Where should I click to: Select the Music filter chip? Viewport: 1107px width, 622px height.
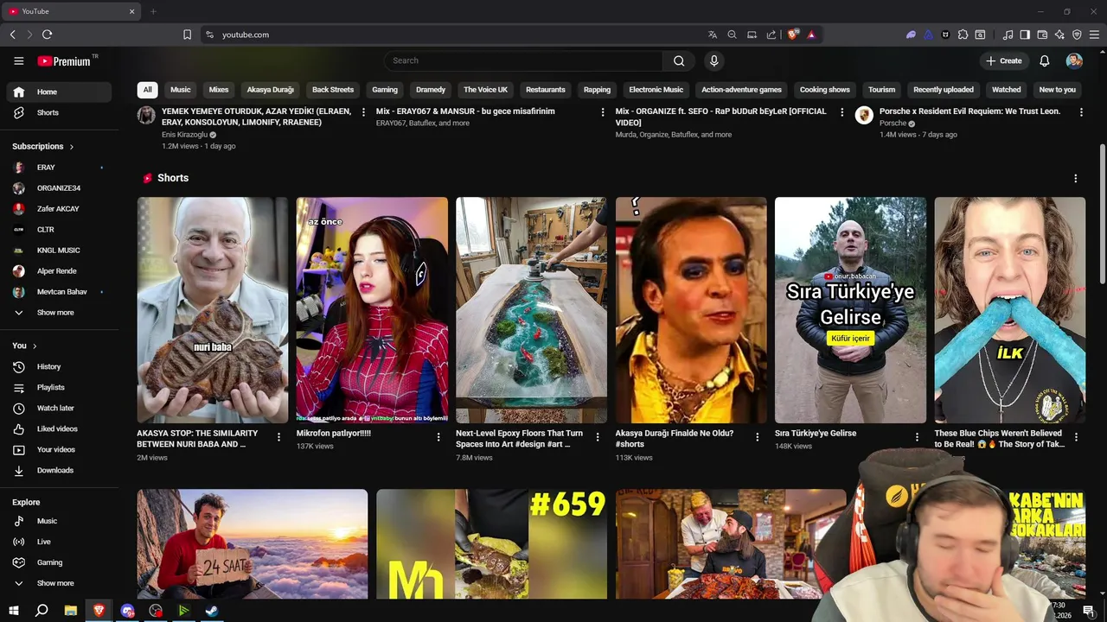[x=180, y=90]
